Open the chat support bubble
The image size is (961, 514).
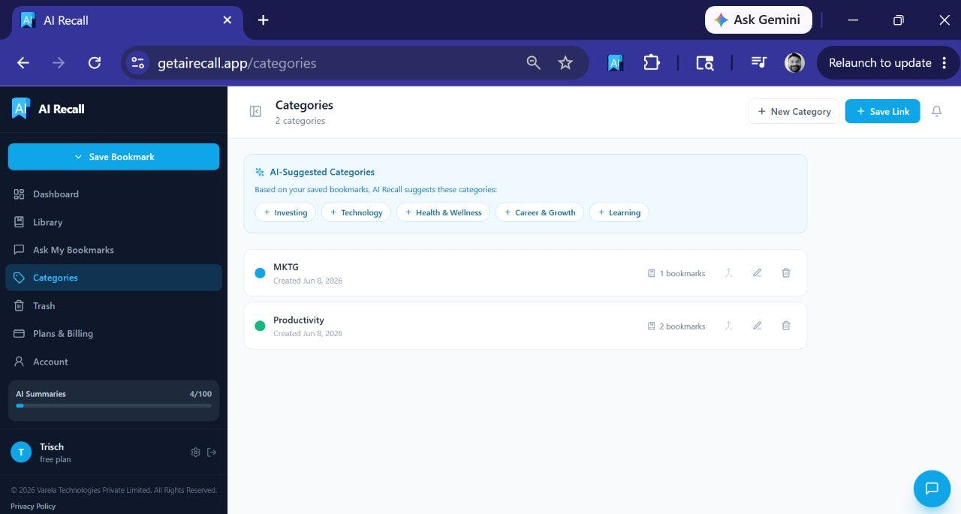(932, 488)
